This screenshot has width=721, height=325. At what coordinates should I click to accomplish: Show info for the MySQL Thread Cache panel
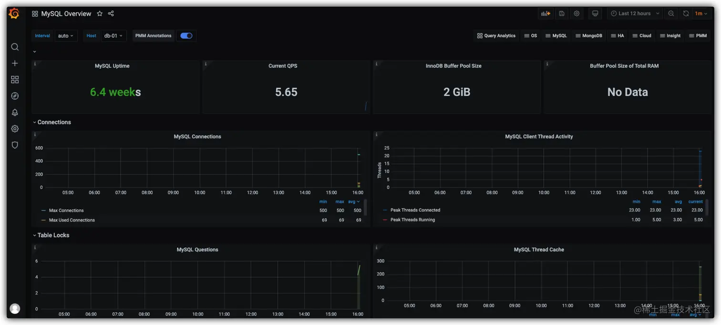[x=376, y=247]
